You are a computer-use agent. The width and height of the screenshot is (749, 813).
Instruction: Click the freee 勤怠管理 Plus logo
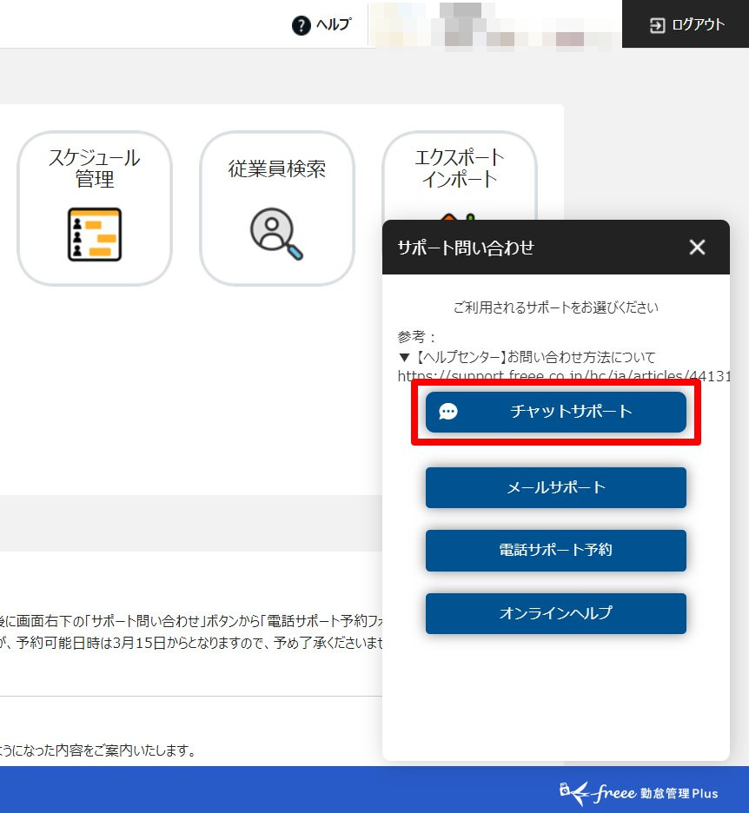click(x=639, y=792)
